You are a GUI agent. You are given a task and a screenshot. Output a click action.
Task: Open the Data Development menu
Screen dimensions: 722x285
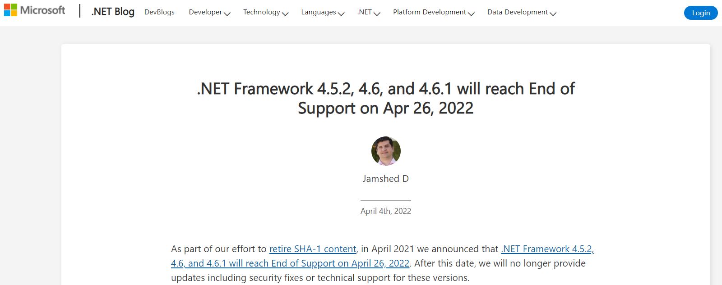(x=522, y=12)
